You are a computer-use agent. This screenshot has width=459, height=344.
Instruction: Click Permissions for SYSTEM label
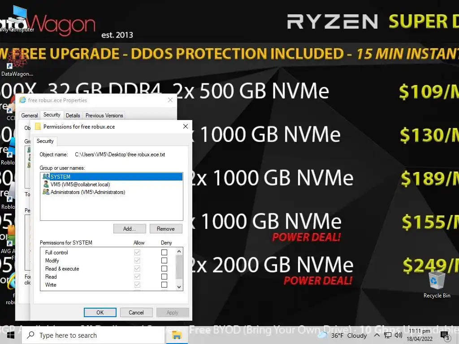pos(66,243)
